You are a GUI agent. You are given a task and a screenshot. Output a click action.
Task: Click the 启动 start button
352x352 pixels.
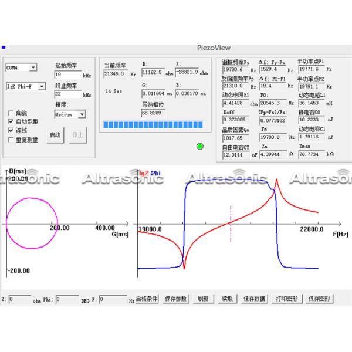point(55,135)
